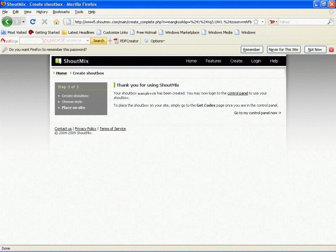The image size is (336, 252).
Task: Close the password notification bar
Action: pyautogui.click(x=331, y=50)
